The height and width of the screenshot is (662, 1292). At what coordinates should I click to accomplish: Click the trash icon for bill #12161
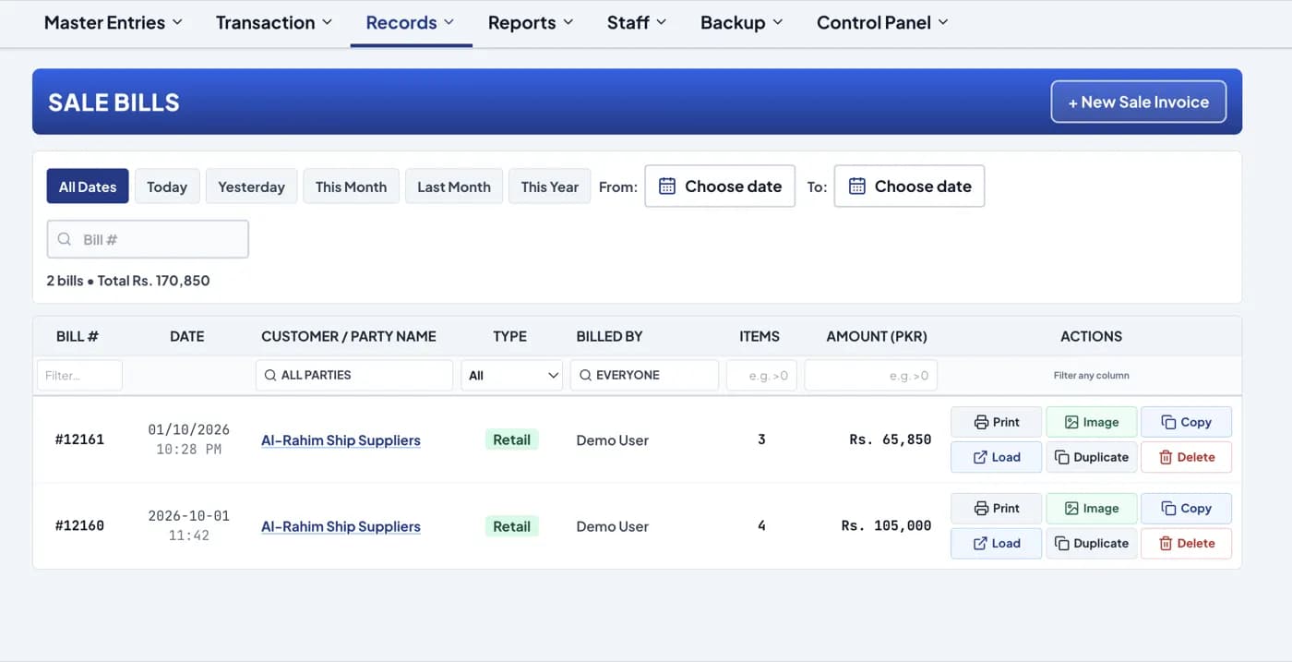click(1166, 457)
